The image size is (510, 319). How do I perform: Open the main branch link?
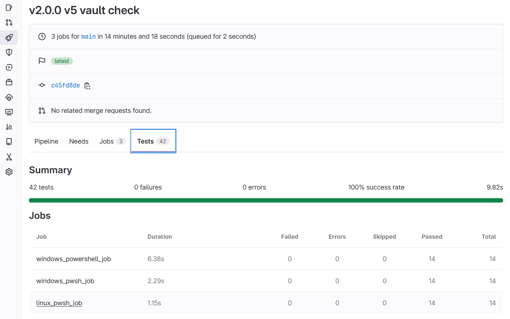coord(88,37)
